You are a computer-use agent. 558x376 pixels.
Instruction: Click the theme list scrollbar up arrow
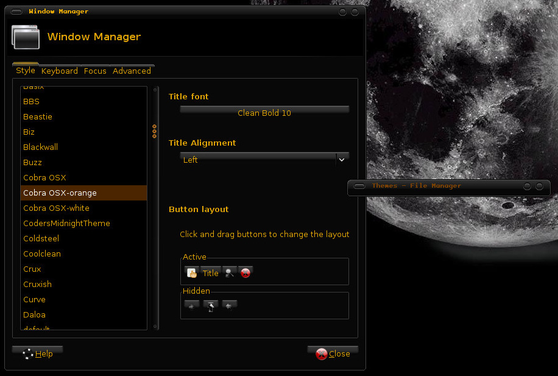(x=155, y=90)
